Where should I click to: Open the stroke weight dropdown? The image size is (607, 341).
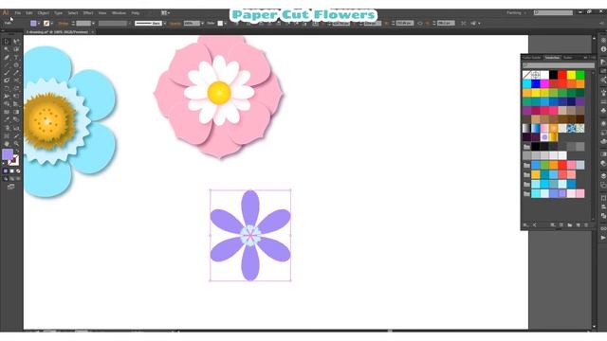point(93,24)
